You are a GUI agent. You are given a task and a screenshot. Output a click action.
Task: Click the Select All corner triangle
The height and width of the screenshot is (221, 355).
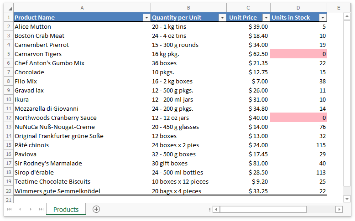pyautogui.click(x=9, y=8)
